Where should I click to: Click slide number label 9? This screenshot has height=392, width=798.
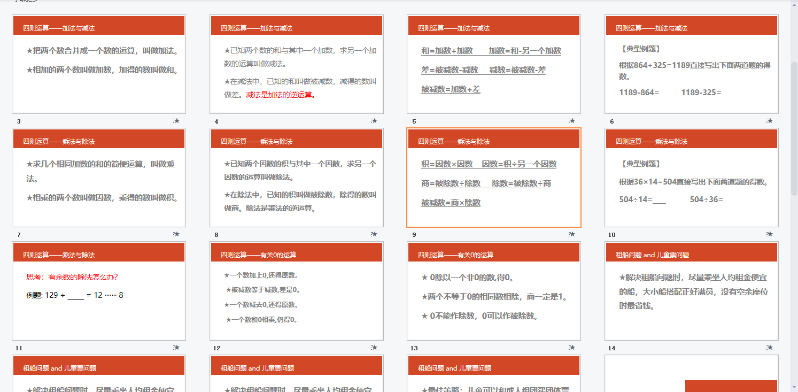(414, 235)
